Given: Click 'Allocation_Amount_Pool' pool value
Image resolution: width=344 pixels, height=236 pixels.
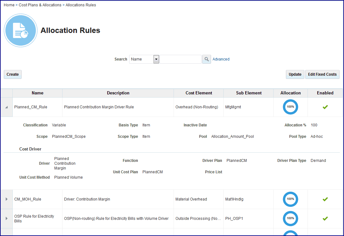Looking at the screenshot, I should coord(232,137).
